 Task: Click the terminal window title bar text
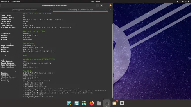[x=55, y=5]
